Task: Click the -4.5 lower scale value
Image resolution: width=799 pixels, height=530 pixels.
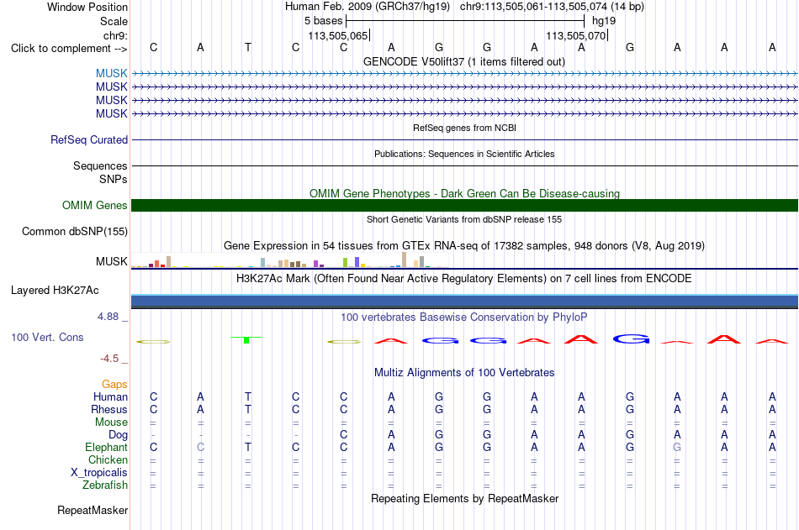Action: 109,359
